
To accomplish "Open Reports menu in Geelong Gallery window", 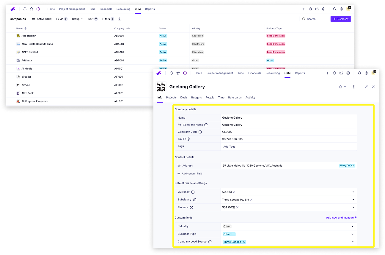I will click(x=300, y=73).
